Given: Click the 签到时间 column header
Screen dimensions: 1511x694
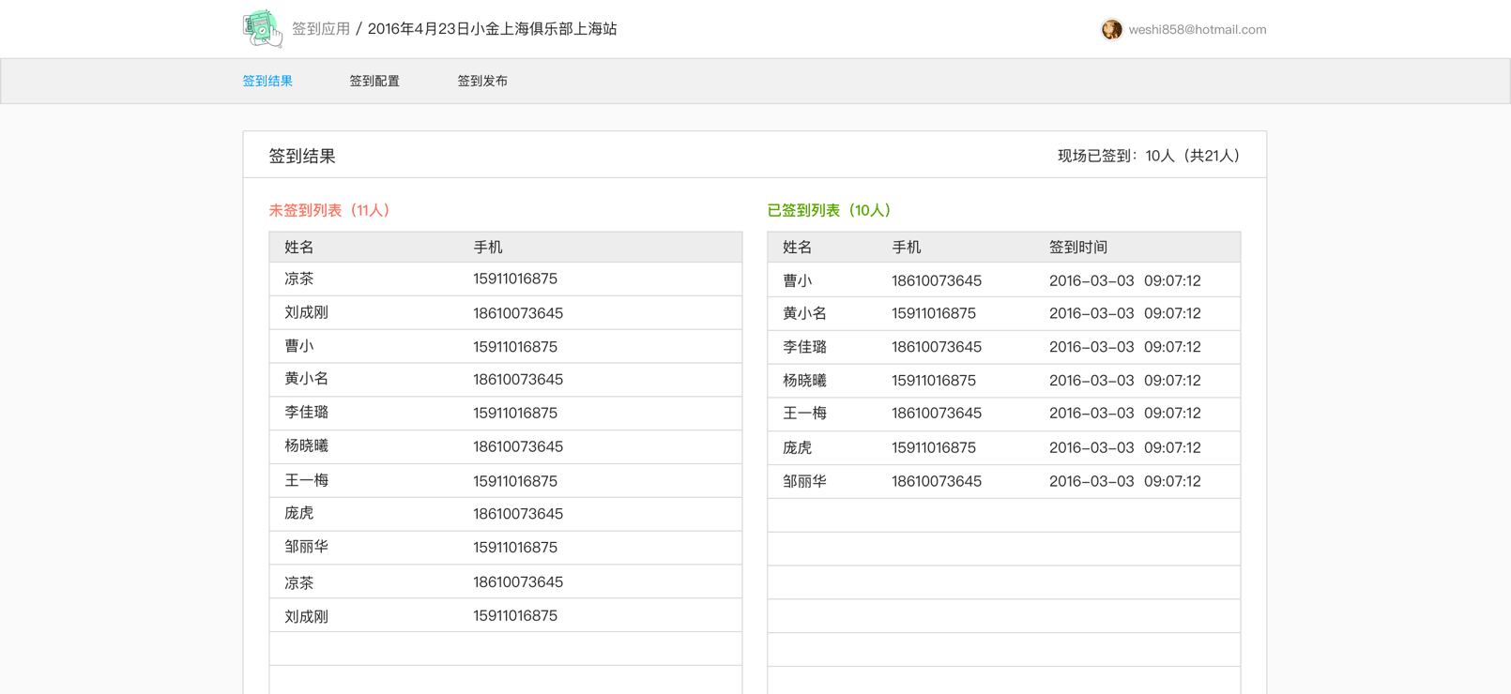Looking at the screenshot, I should pos(1077,248).
